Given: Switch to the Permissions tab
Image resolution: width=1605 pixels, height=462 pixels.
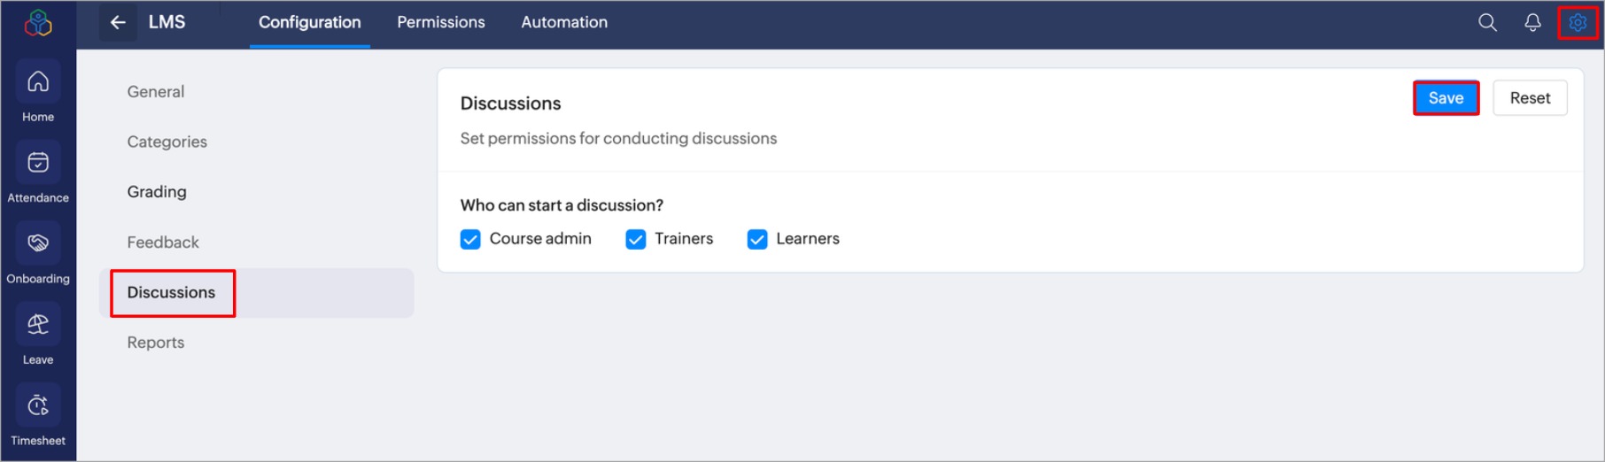Looking at the screenshot, I should 441,23.
